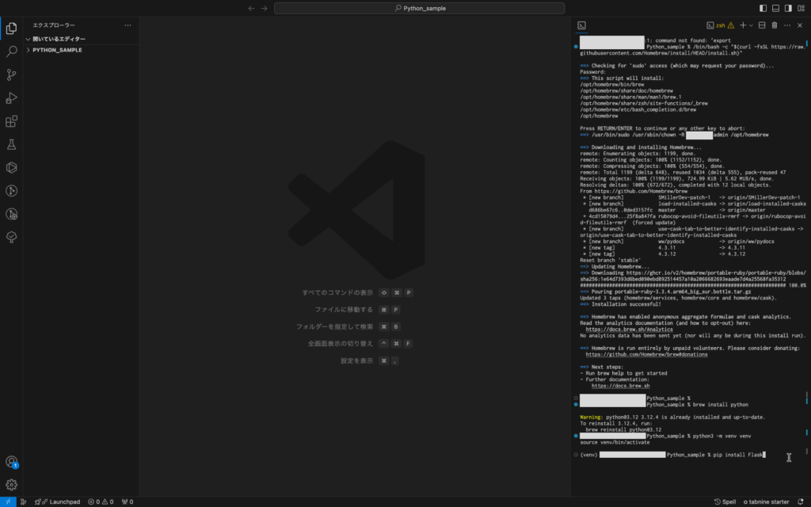This screenshot has width=811, height=507.
Task: Open the Accounts icon with badge
Action: 11,462
